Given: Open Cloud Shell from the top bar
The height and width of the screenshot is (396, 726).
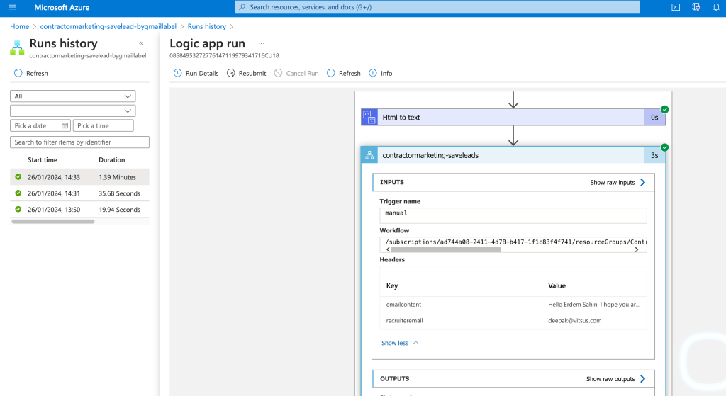Looking at the screenshot, I should [676, 7].
